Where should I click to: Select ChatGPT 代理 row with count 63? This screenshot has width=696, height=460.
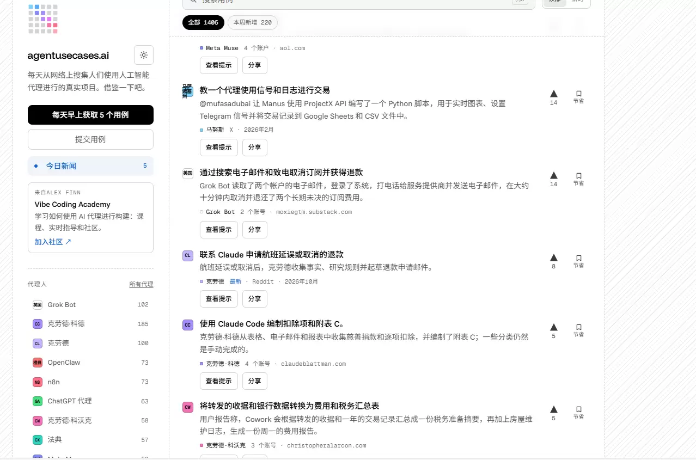pyautogui.click(x=90, y=401)
